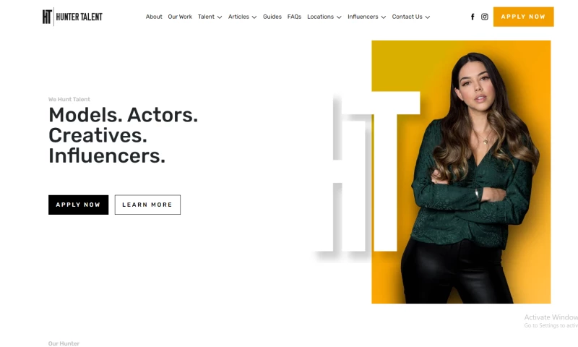
Task: Click the chevron beside Locations
Action: point(339,17)
